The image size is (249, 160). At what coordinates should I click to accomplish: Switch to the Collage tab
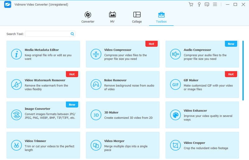pos(137,17)
